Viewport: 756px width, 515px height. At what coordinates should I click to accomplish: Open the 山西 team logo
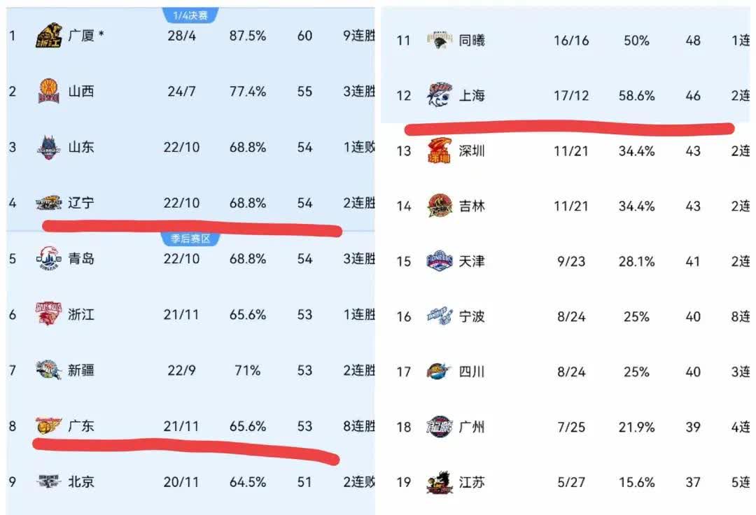(x=49, y=91)
